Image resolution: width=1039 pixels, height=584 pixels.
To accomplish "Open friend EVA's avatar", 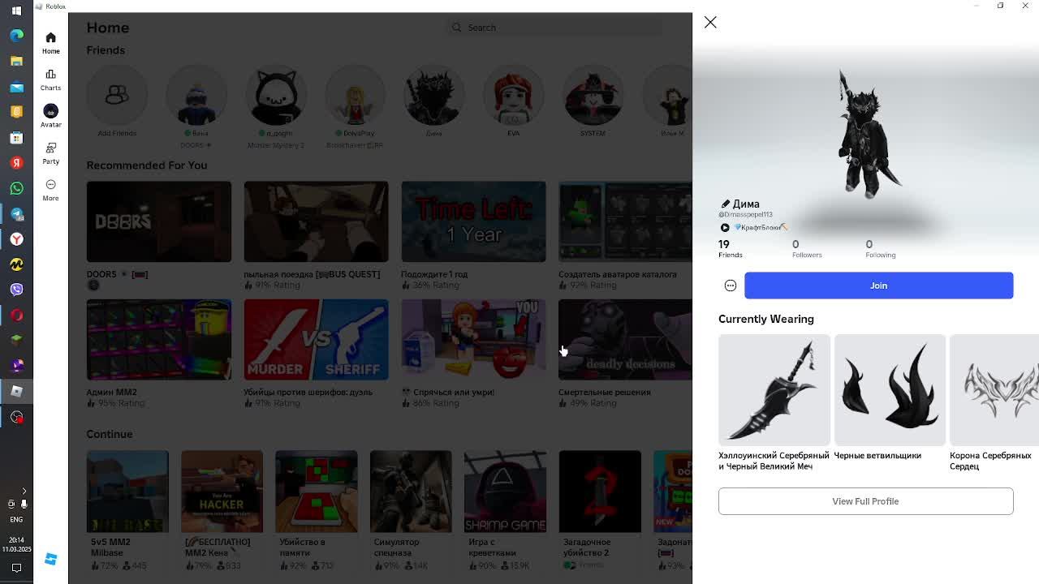I will tap(513, 95).
